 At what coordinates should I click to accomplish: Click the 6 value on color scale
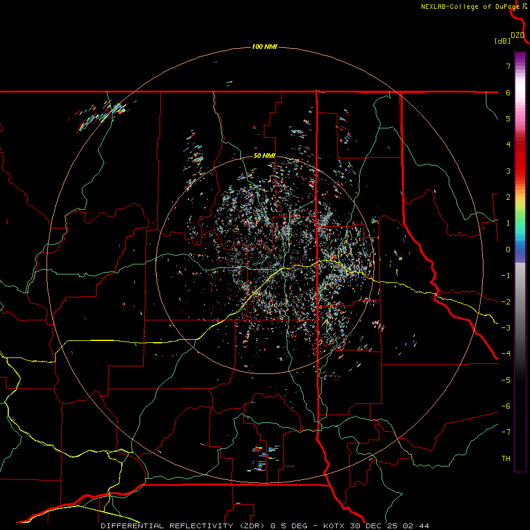[x=508, y=92]
